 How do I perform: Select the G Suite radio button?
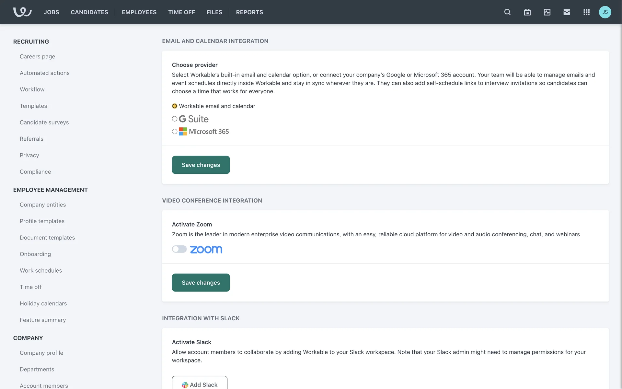point(175,119)
